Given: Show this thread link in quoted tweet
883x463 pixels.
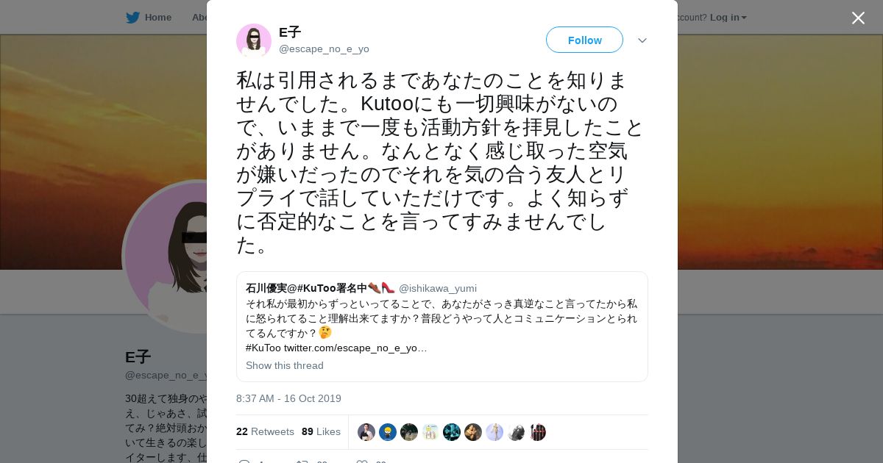Looking at the screenshot, I should pyautogui.click(x=285, y=365).
